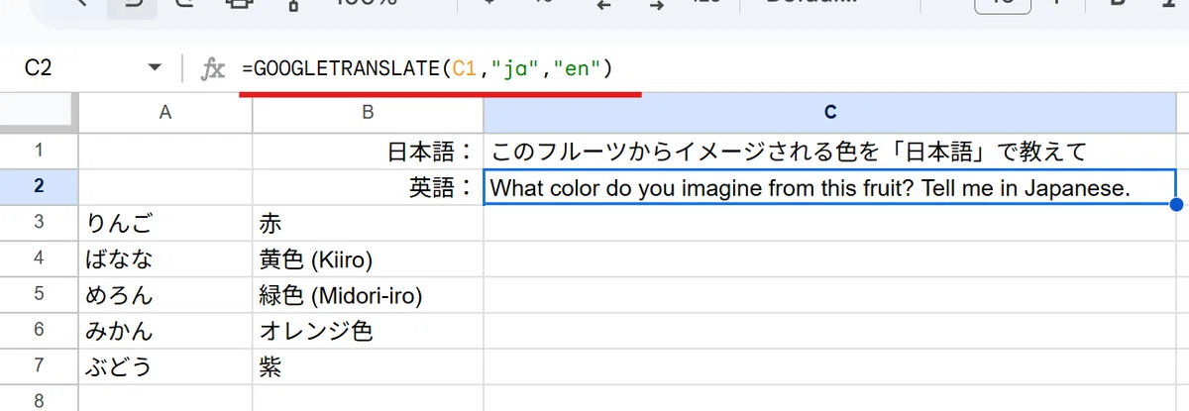The image size is (1189, 411).
Task: Click the cell containing ばなな
Action: pyautogui.click(x=165, y=258)
